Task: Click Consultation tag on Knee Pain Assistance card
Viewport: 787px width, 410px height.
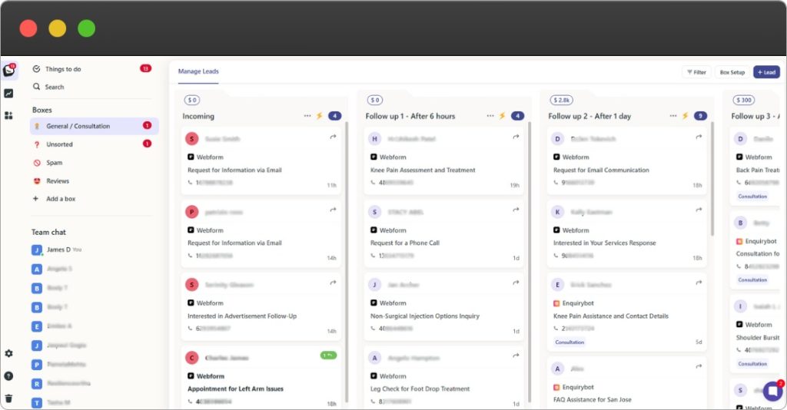Action: (569, 342)
